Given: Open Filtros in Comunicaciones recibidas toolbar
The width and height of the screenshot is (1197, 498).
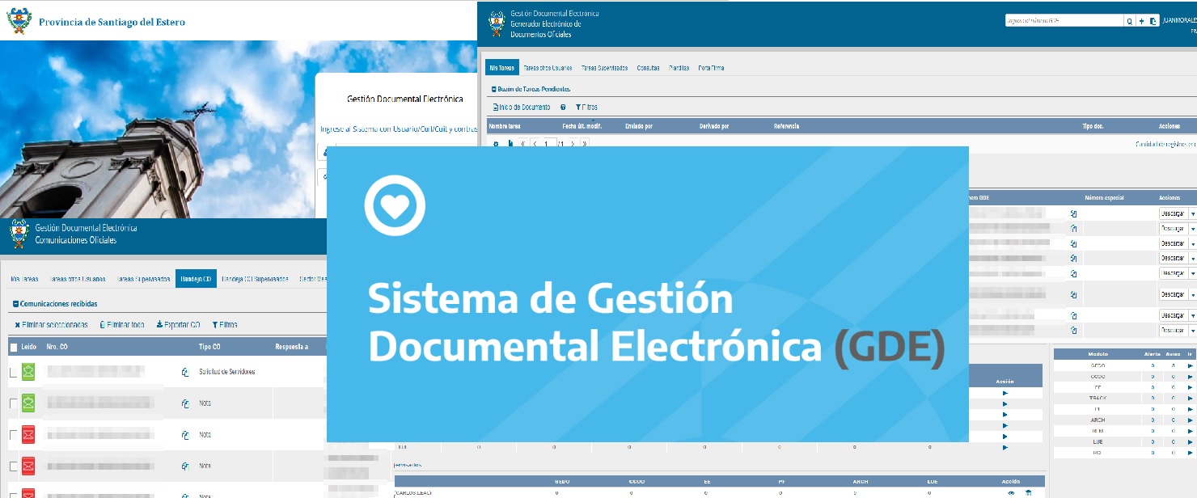Looking at the screenshot, I should [x=225, y=325].
